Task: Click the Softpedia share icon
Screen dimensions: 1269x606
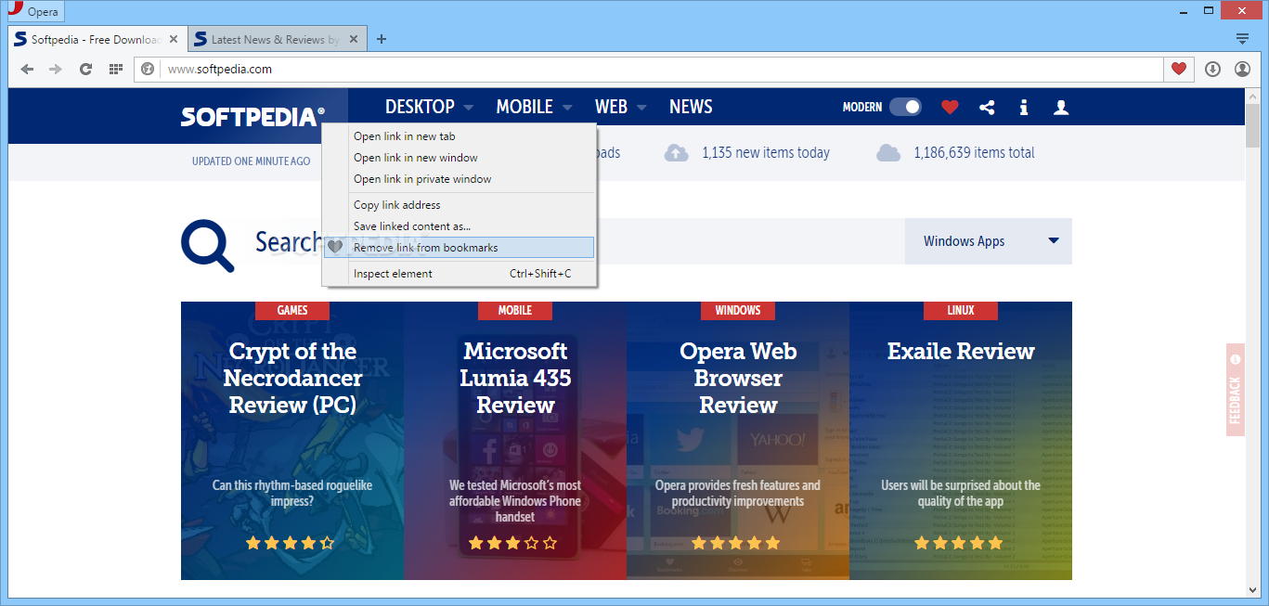Action: tap(987, 107)
